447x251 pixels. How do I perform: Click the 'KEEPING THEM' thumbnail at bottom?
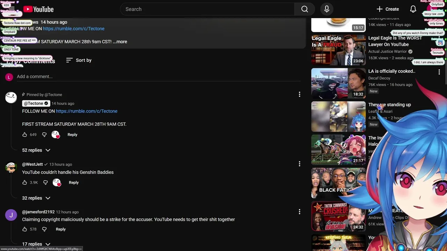[338, 243]
